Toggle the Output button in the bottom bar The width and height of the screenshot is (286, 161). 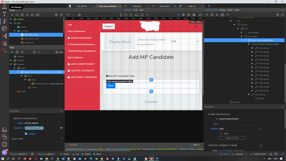tap(225, 154)
